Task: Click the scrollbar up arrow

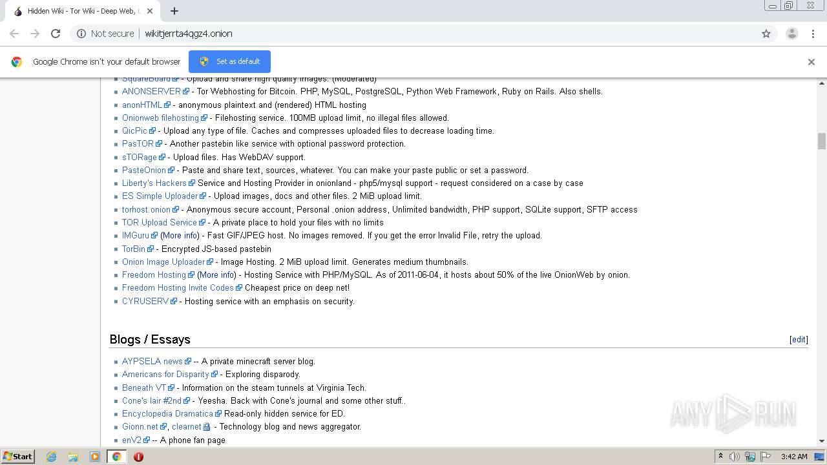Action: point(822,83)
